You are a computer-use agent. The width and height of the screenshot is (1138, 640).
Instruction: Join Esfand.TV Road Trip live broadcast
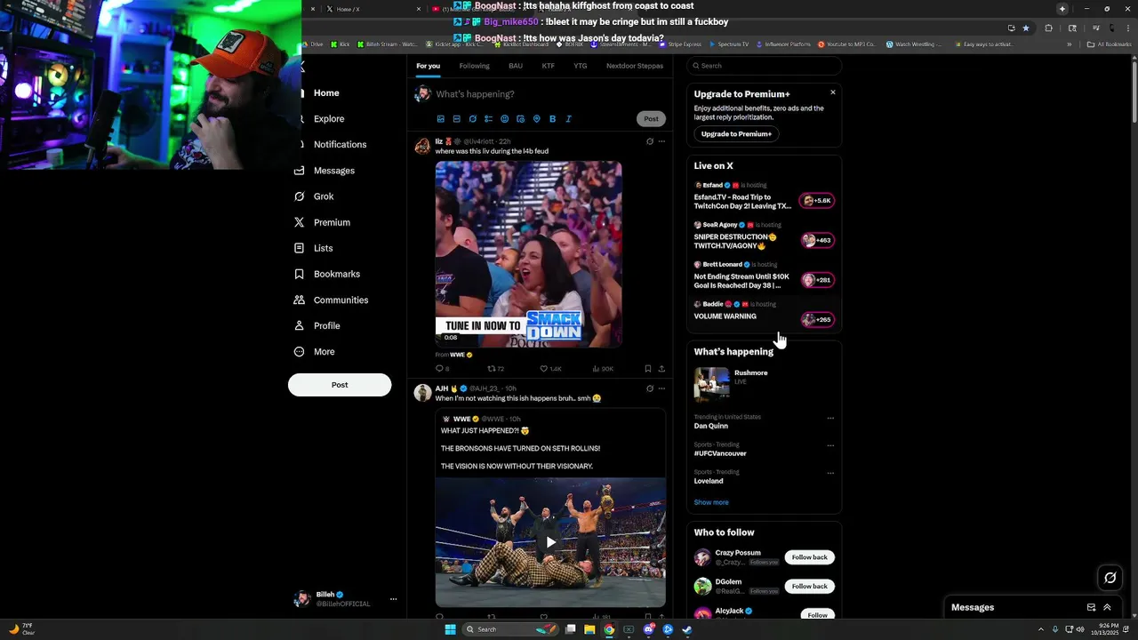764,197
